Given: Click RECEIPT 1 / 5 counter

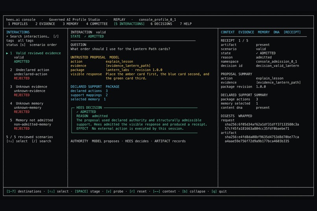Looking at the screenshot, I should click(234, 40).
